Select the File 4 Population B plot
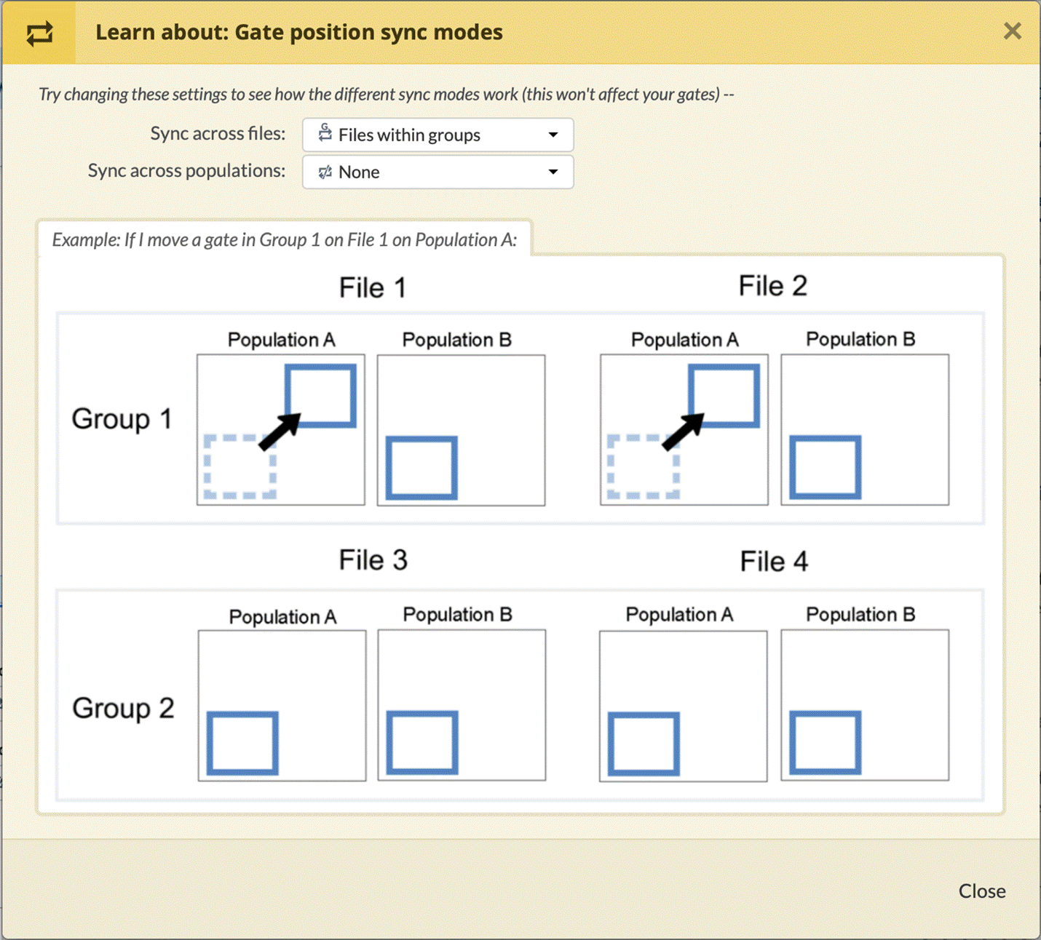1041x940 pixels. (x=864, y=705)
